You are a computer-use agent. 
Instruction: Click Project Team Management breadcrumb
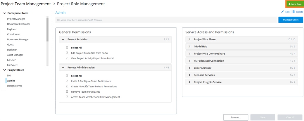click(x=25, y=4)
